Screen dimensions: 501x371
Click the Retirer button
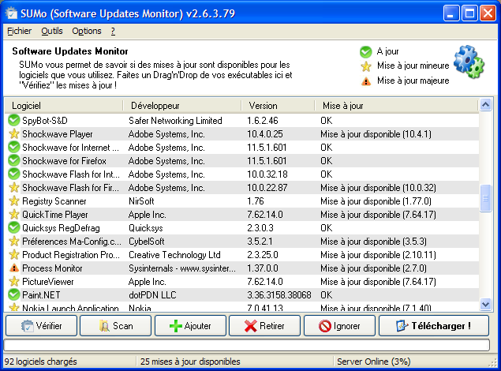click(x=264, y=326)
